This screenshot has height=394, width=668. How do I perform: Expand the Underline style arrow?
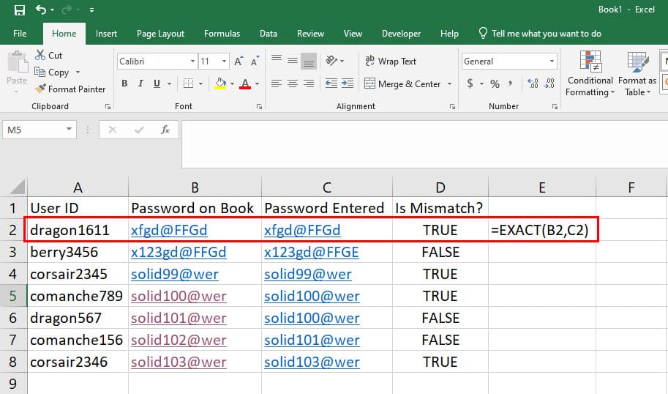pos(169,84)
